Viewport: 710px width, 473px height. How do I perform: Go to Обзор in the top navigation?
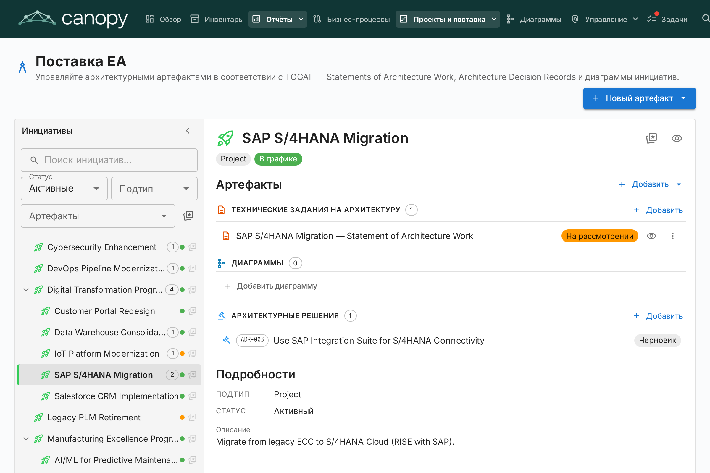(163, 19)
